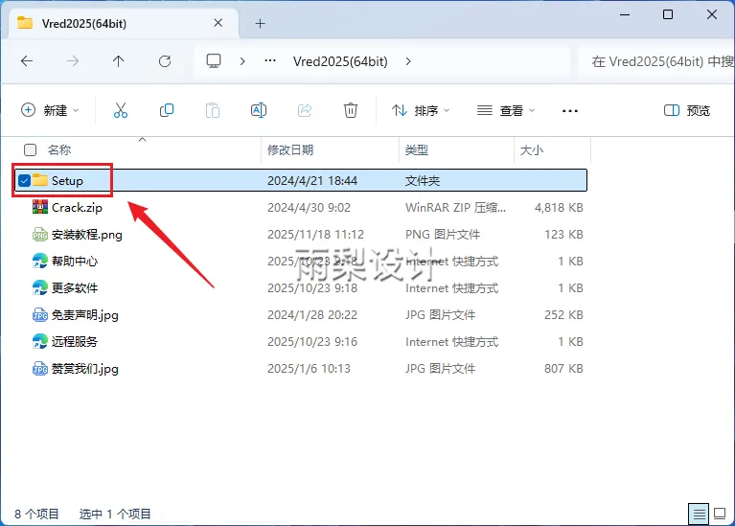
Task: Click Crack.zip size 4,818 KB
Action: click(x=559, y=207)
